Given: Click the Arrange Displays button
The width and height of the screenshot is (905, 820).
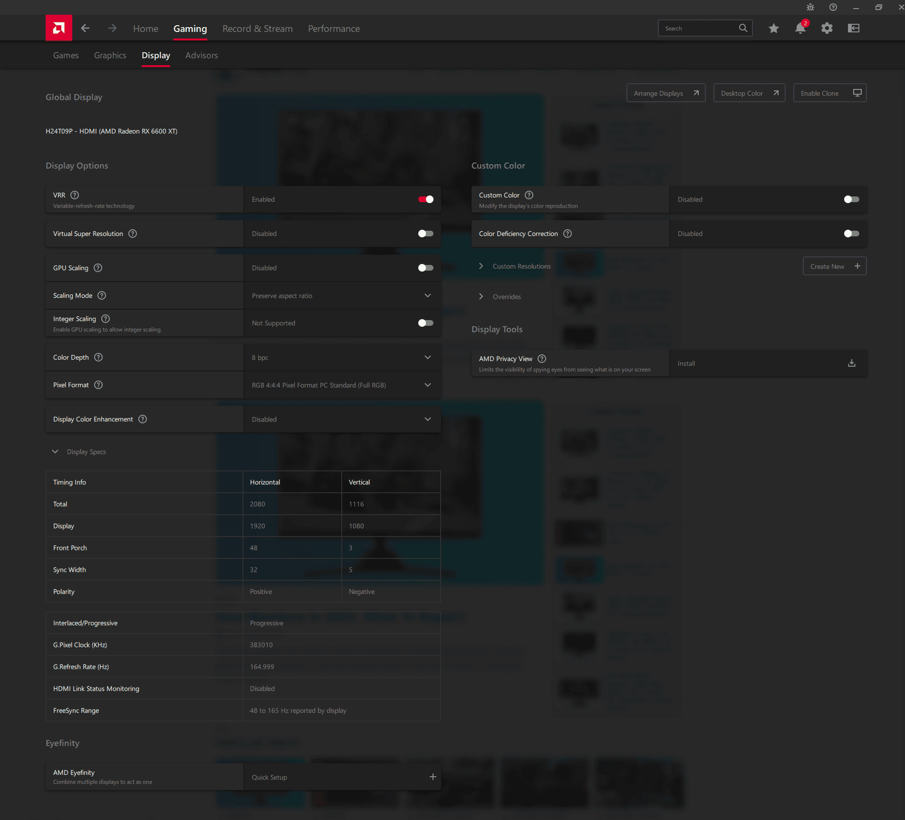Looking at the screenshot, I should pos(665,93).
